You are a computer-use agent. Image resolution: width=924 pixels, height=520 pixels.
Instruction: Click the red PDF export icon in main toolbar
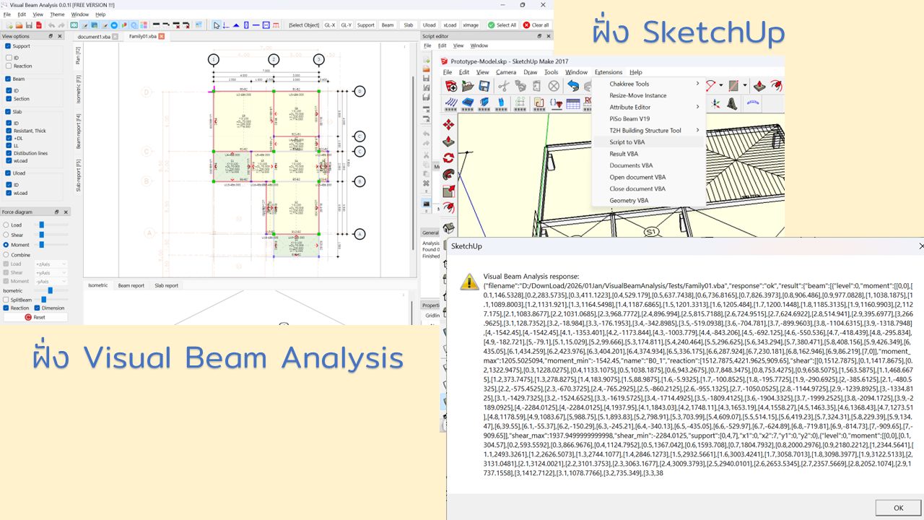[x=39, y=25]
